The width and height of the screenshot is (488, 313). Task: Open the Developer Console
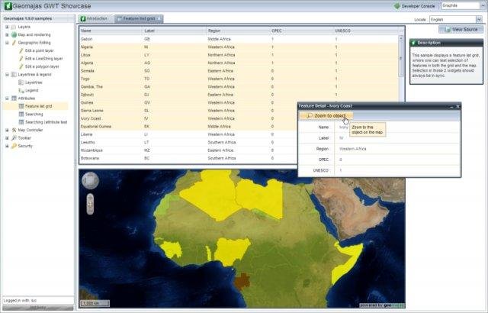coord(415,6)
